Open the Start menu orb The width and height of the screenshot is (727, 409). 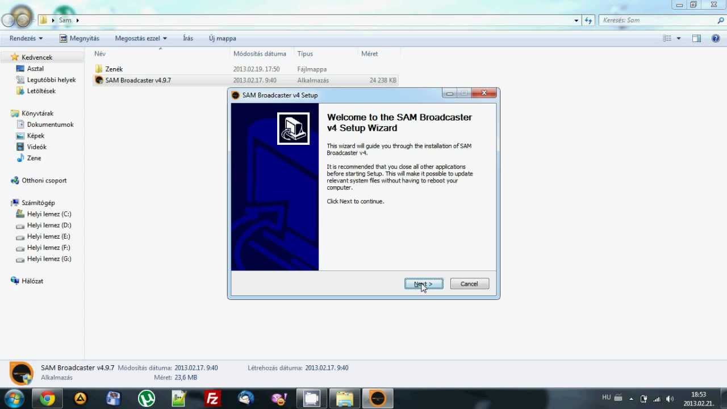(x=14, y=399)
